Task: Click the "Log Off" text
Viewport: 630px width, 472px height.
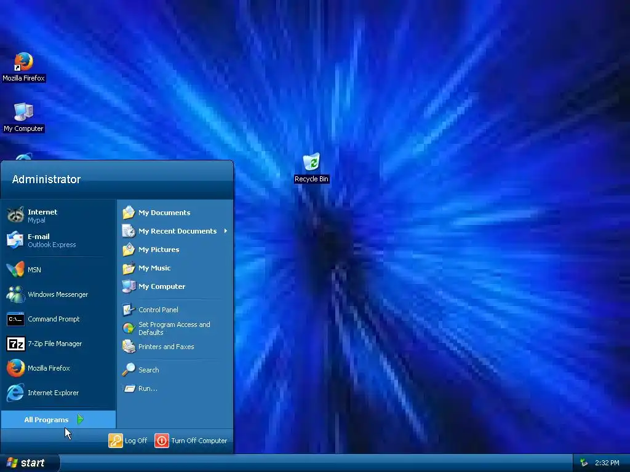Action: coord(136,441)
